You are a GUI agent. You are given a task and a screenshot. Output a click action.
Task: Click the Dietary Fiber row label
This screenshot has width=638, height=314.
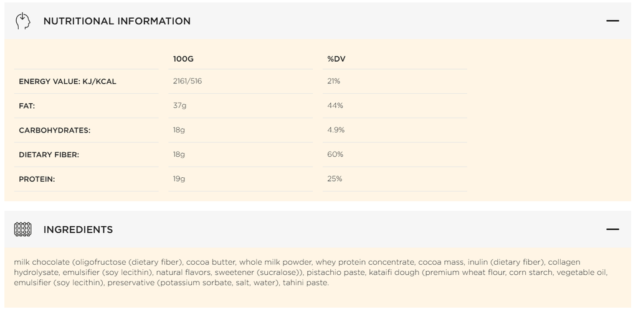pos(49,155)
